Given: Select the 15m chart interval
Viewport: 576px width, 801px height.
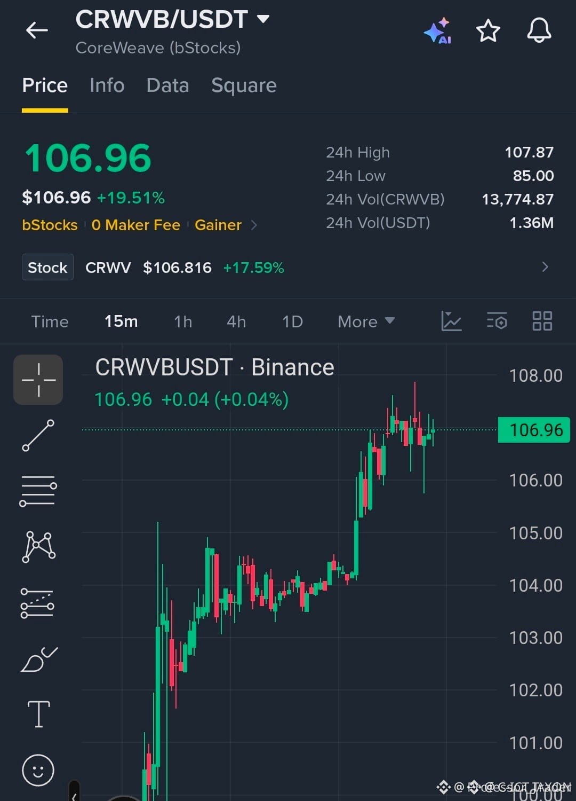Looking at the screenshot, I should 121,321.
